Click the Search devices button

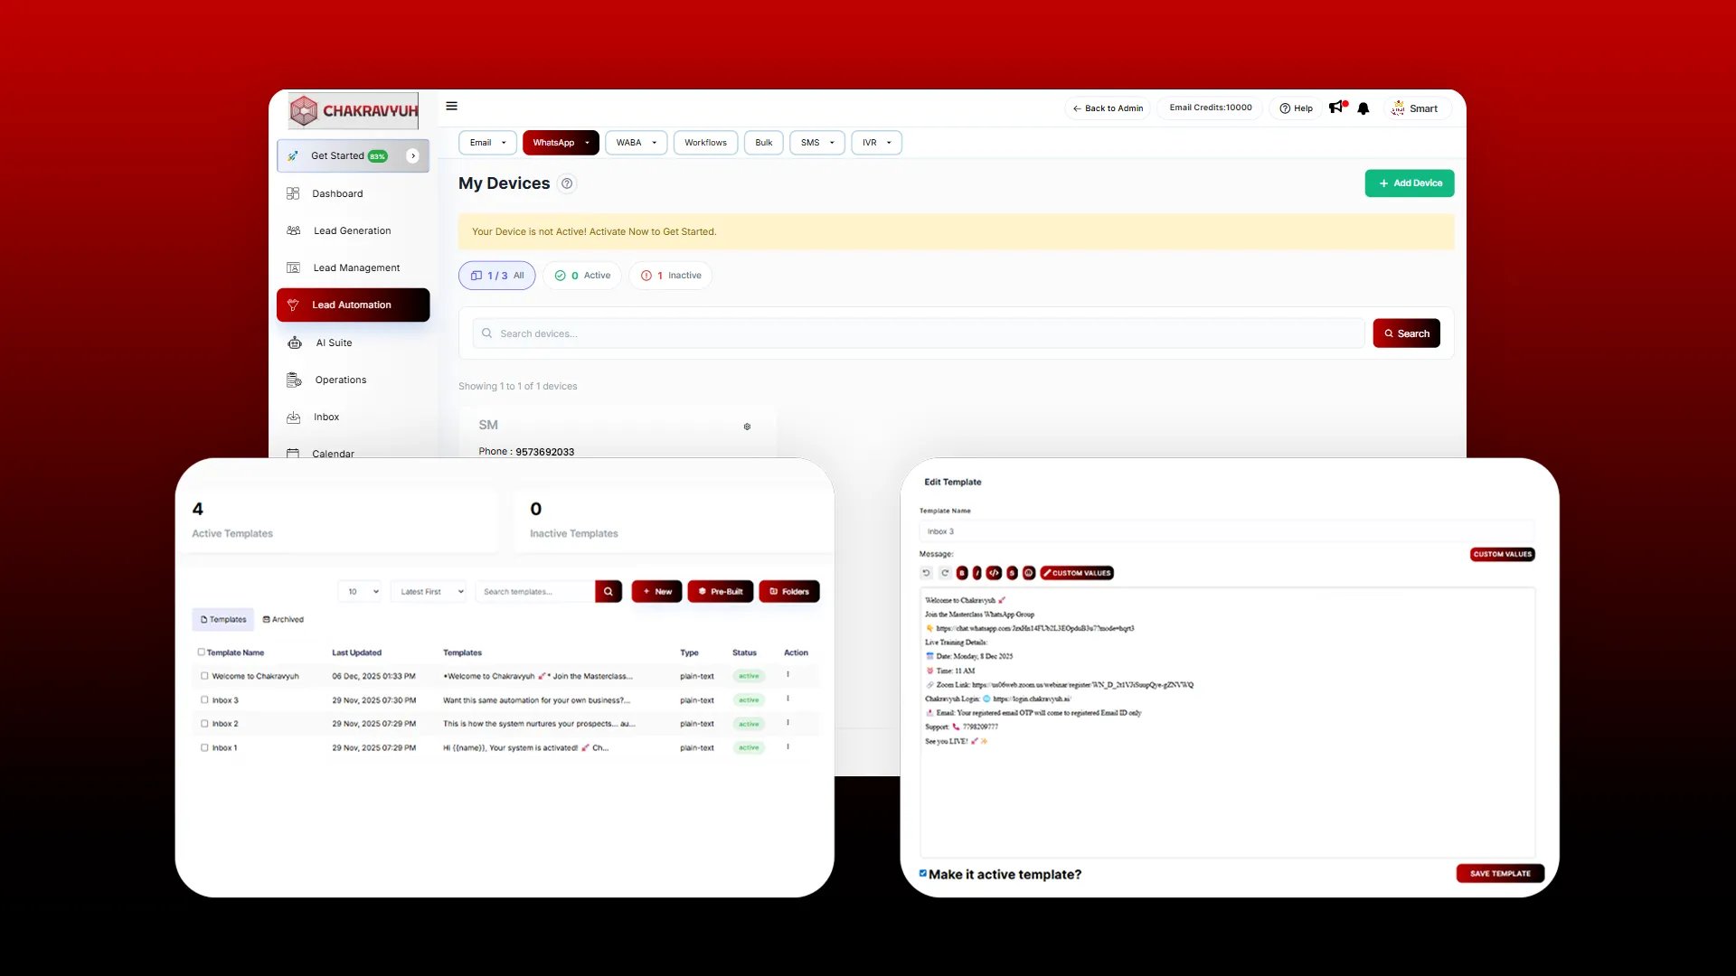pos(1406,333)
